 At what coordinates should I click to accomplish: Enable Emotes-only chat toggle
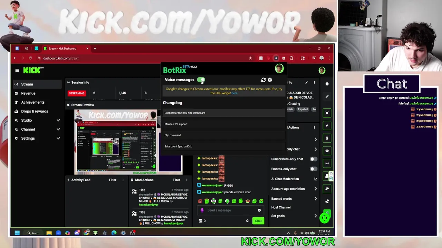(313, 169)
